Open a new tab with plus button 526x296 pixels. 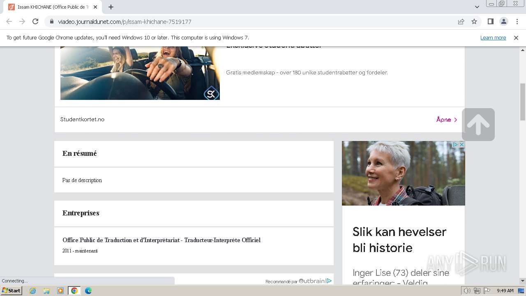click(111, 7)
